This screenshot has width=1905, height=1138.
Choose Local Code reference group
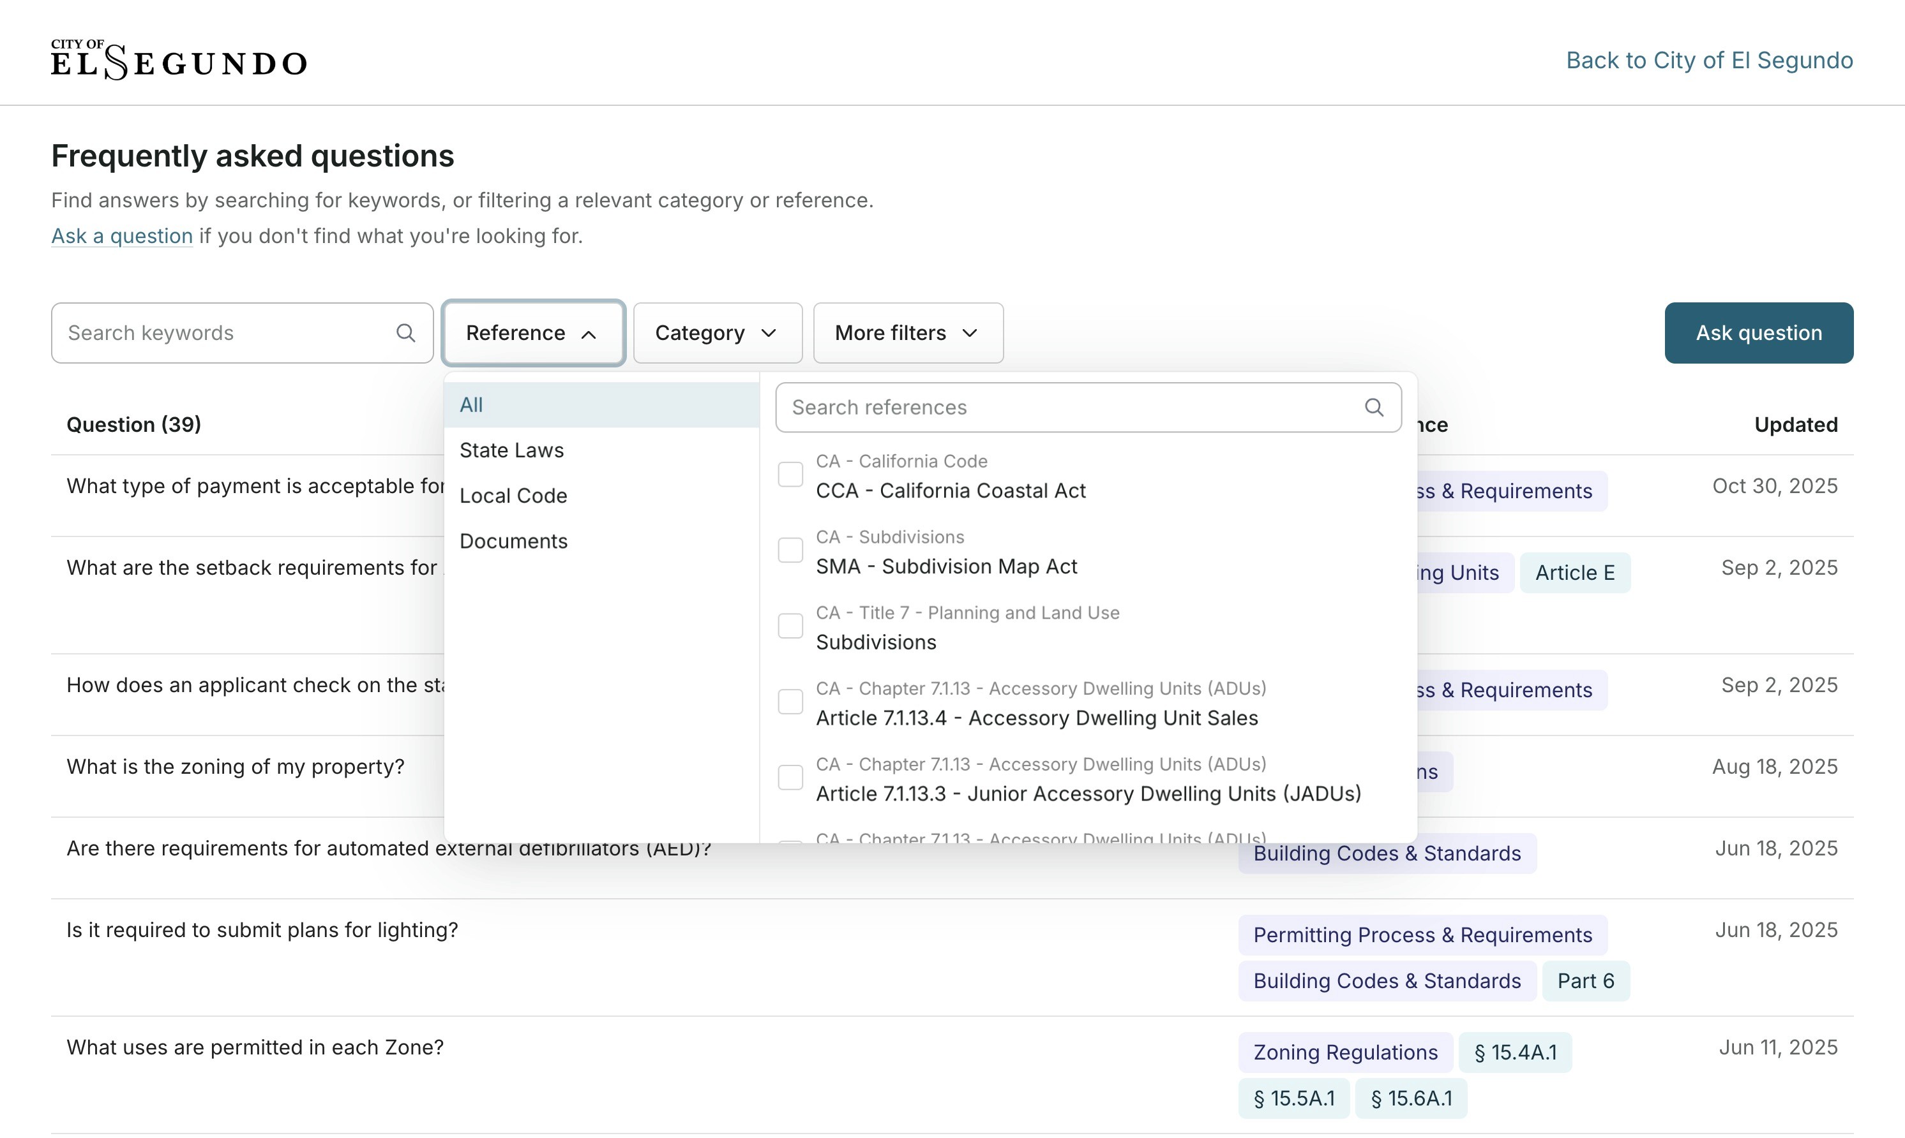513,496
